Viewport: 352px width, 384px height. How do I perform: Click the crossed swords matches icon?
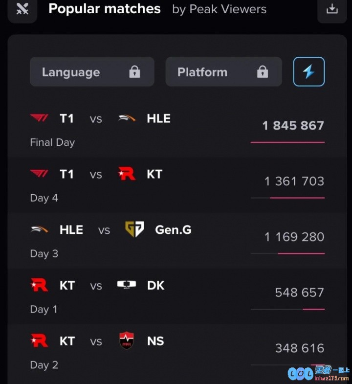pos(22,9)
